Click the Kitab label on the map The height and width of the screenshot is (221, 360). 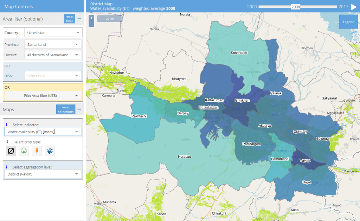(x=295, y=210)
